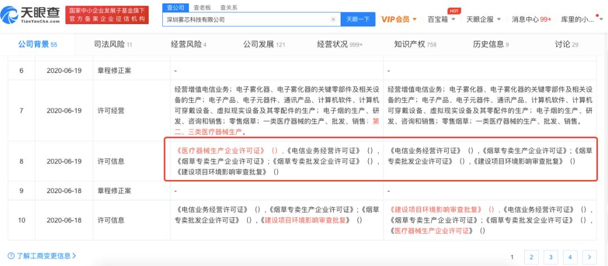Open 消息中心 notifications link
Screen dimensions: 608x266
pyautogui.click(x=531, y=19)
